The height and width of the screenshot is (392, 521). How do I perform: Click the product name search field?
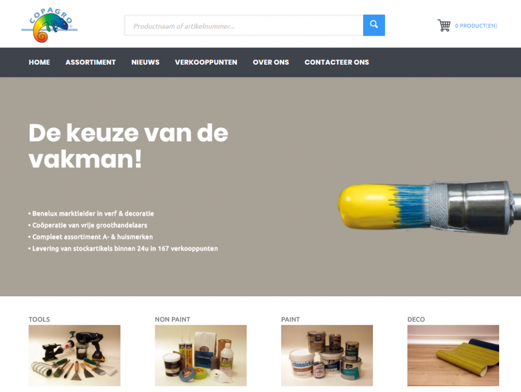point(244,25)
